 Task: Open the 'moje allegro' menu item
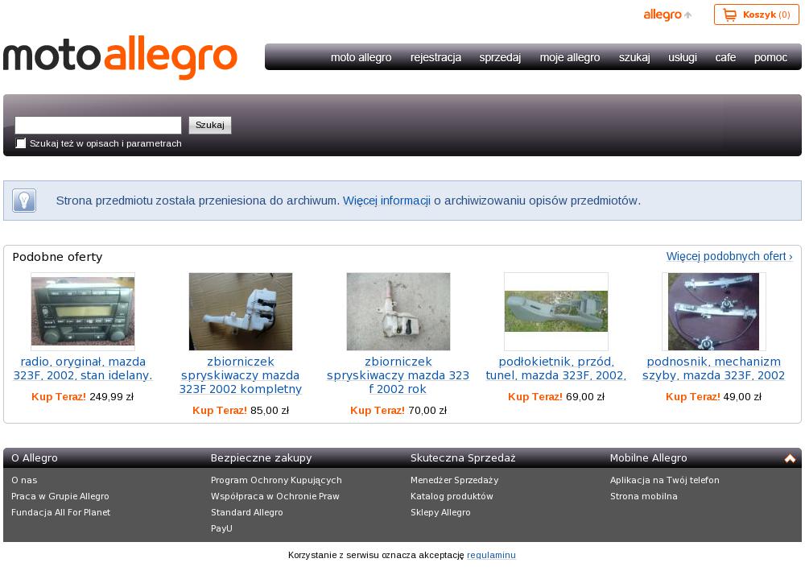(x=570, y=57)
